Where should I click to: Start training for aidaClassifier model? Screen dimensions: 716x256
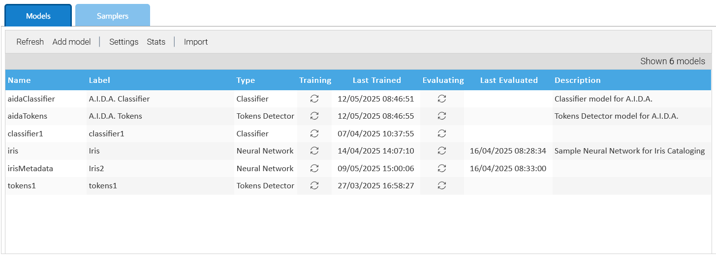point(314,99)
